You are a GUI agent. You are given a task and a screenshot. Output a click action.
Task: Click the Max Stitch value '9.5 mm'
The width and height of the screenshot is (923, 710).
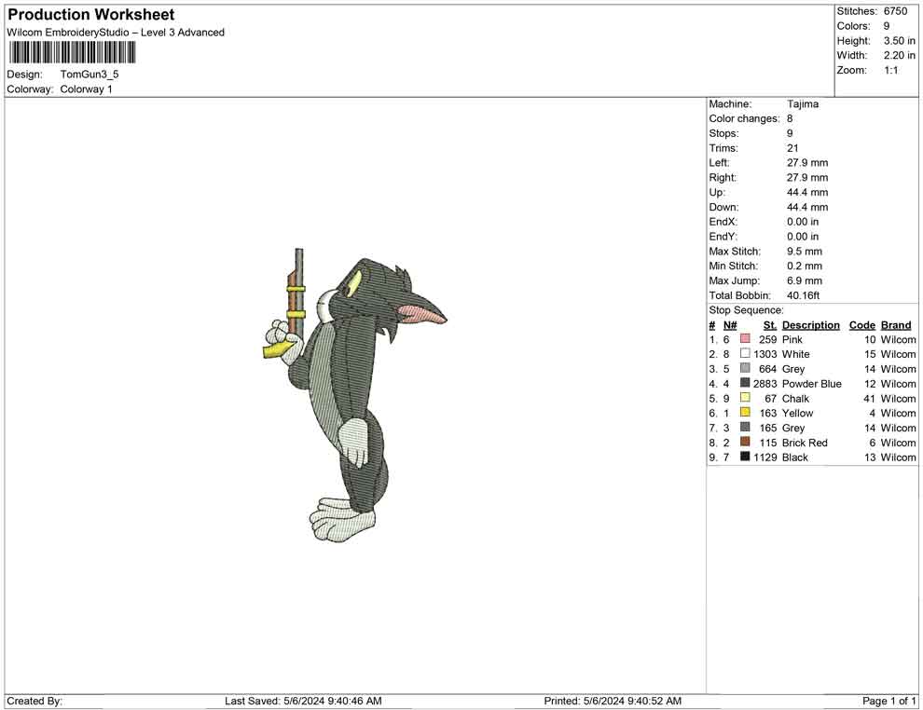(x=804, y=252)
